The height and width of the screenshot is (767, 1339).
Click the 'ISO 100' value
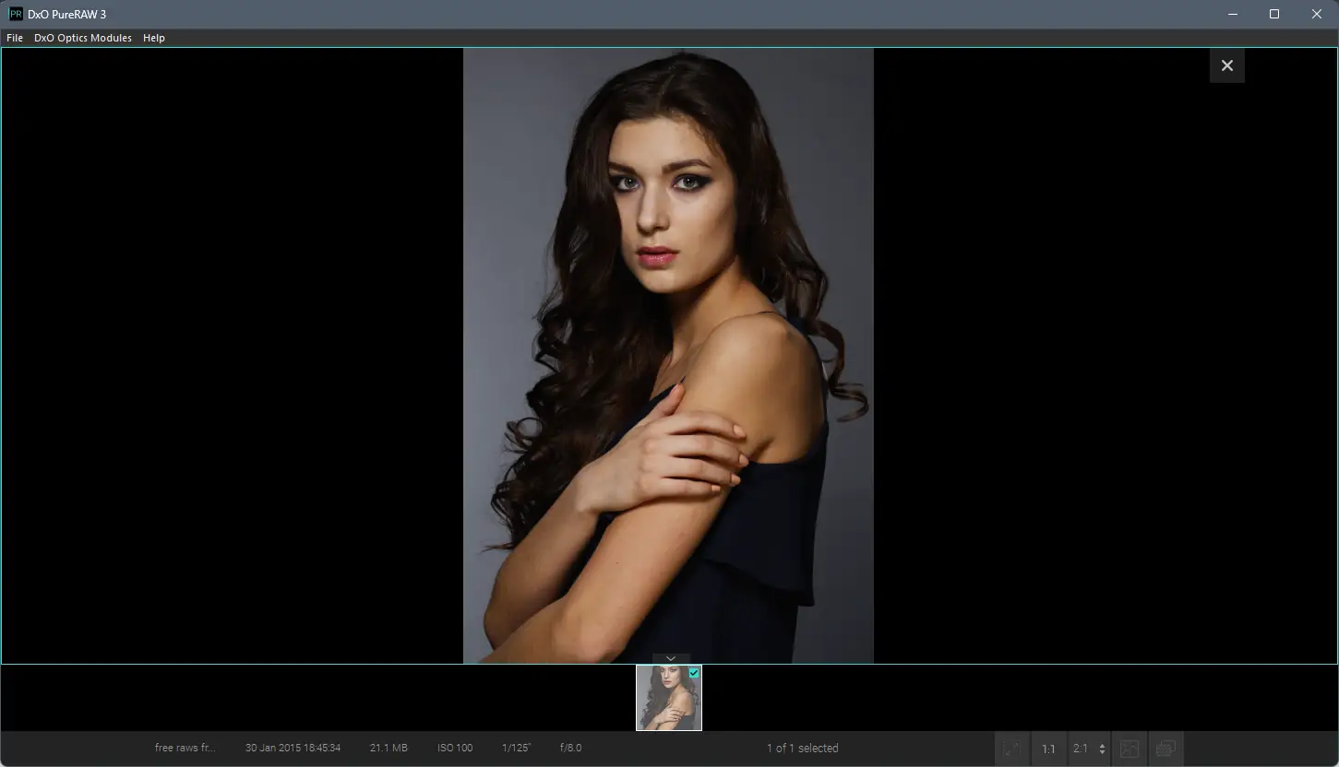[x=455, y=748]
